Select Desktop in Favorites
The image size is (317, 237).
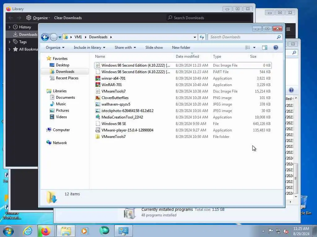pyautogui.click(x=63, y=65)
